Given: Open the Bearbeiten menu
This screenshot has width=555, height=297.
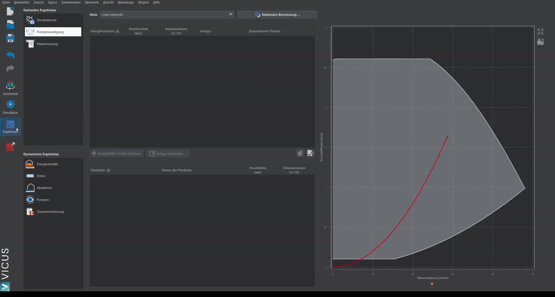Looking at the screenshot, I should point(22,2).
